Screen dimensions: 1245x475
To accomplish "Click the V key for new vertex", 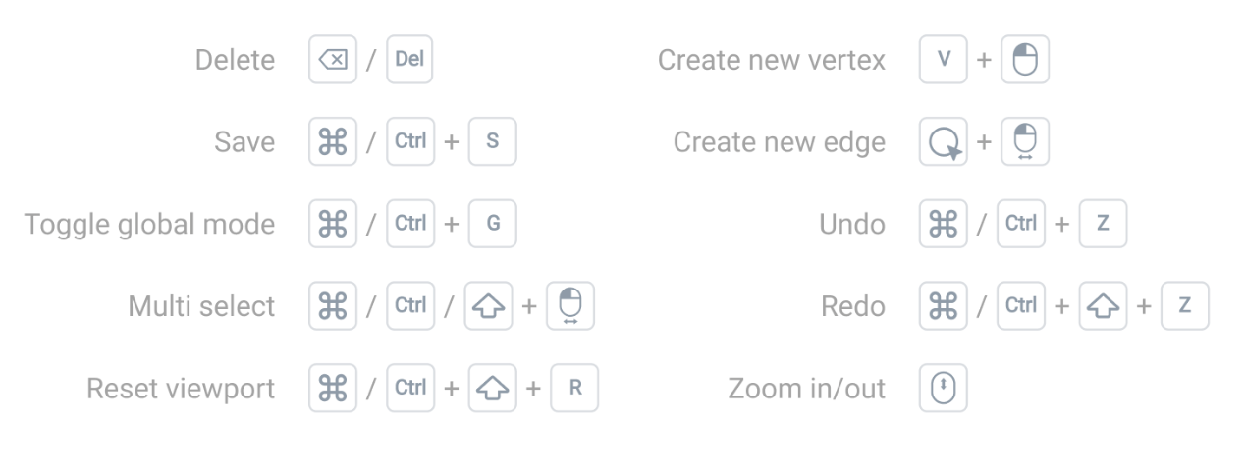I will (x=944, y=60).
